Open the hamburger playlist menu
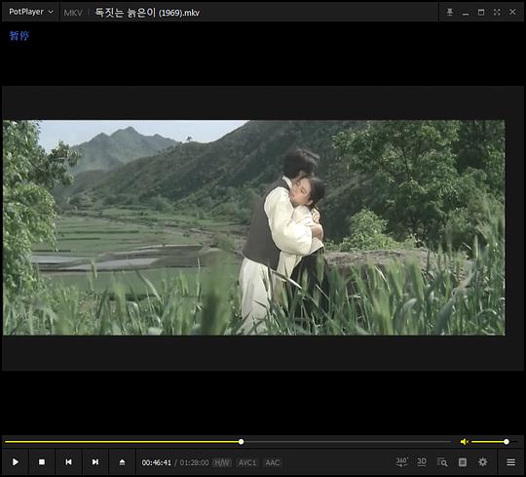The height and width of the screenshot is (477, 526). 510,462
